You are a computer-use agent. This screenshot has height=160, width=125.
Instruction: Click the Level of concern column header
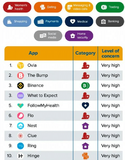coord(110,53)
